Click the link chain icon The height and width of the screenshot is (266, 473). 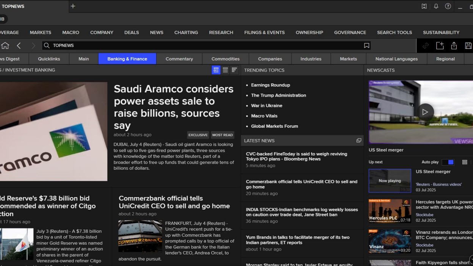[x=426, y=45]
